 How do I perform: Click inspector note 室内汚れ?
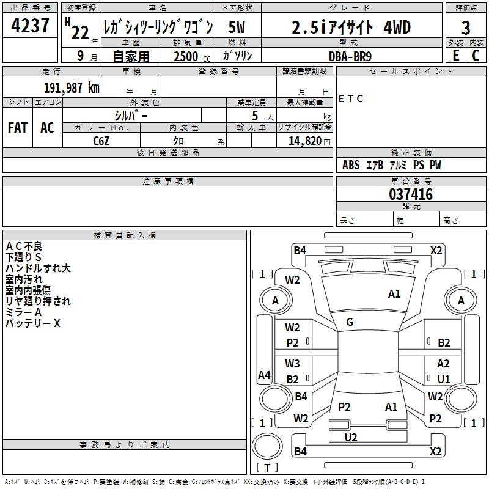tap(24, 279)
